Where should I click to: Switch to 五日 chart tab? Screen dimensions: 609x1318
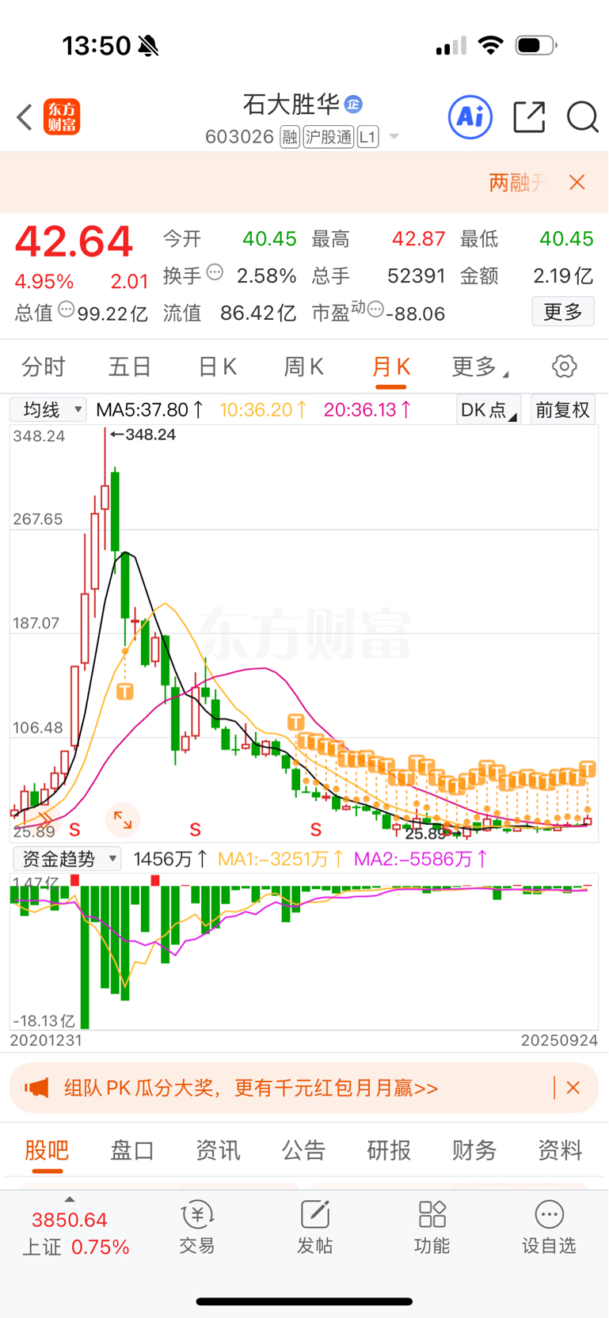click(x=130, y=367)
